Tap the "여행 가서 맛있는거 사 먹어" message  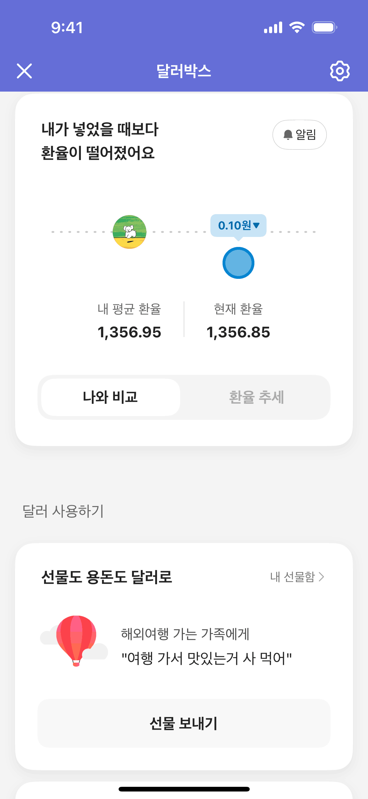tap(206, 658)
